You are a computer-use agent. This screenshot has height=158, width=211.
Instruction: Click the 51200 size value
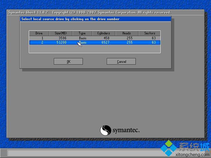pos(62,43)
